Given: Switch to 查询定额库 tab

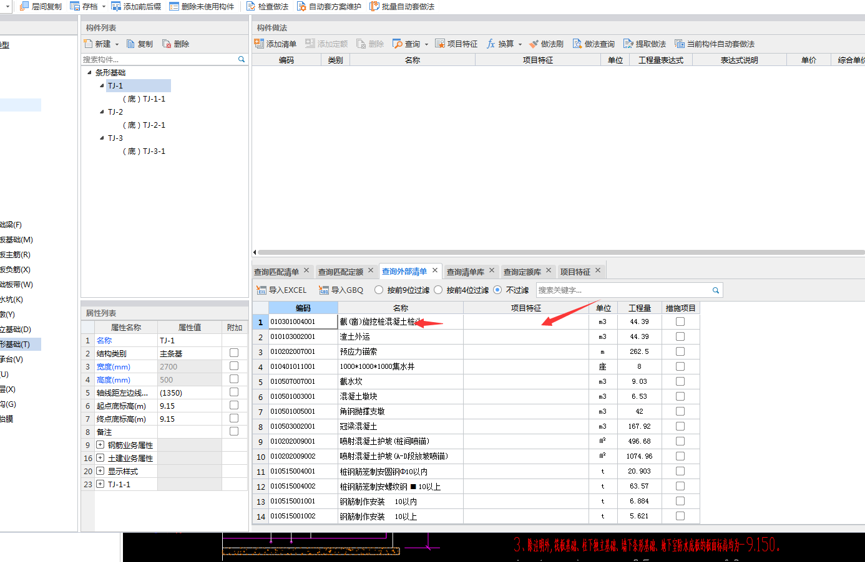Looking at the screenshot, I should pos(522,272).
